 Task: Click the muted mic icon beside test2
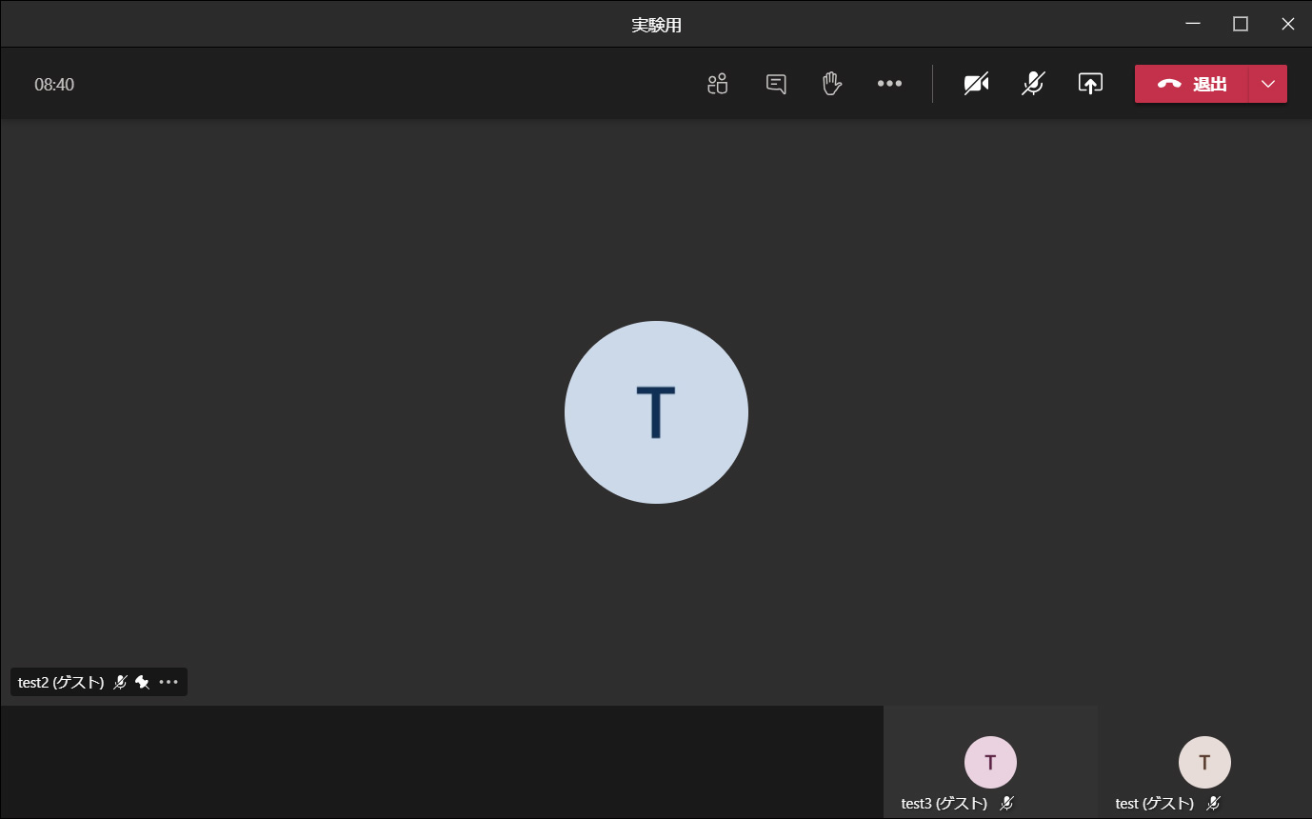coord(120,682)
